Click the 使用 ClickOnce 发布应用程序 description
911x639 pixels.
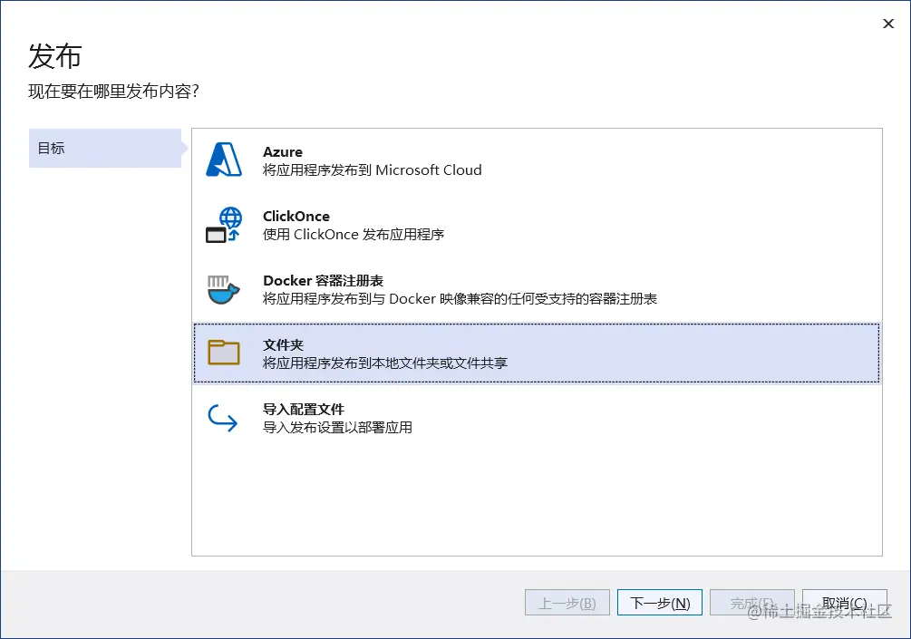[354, 235]
